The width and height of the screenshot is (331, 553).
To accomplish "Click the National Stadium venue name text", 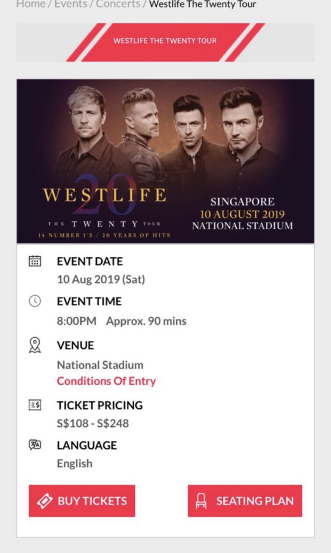I will (x=100, y=365).
